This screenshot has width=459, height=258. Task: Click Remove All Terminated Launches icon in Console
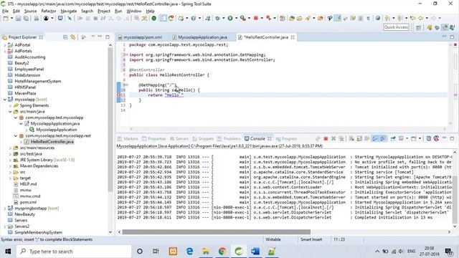341,138
